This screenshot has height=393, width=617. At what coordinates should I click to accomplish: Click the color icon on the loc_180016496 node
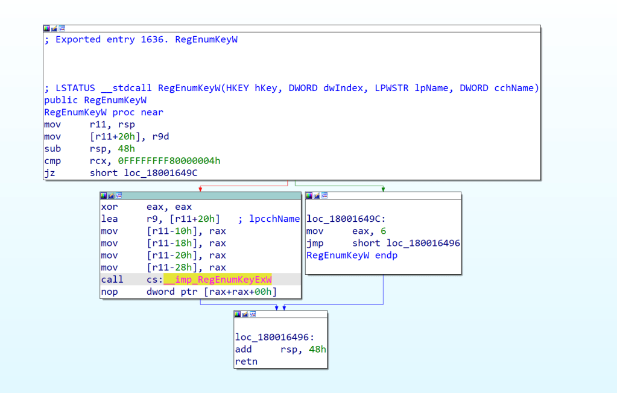click(x=238, y=314)
